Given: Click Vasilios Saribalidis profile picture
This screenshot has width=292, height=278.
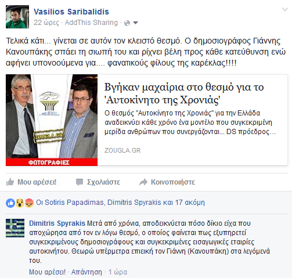Looking at the screenshot, I should click(17, 17).
